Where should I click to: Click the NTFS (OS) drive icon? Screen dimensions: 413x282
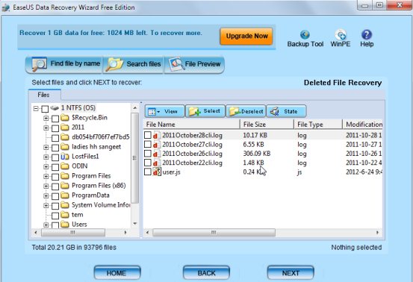point(55,108)
